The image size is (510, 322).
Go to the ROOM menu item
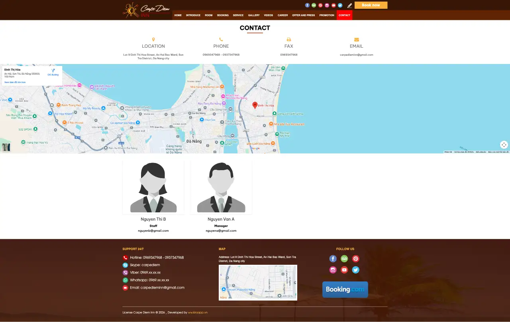click(x=209, y=15)
